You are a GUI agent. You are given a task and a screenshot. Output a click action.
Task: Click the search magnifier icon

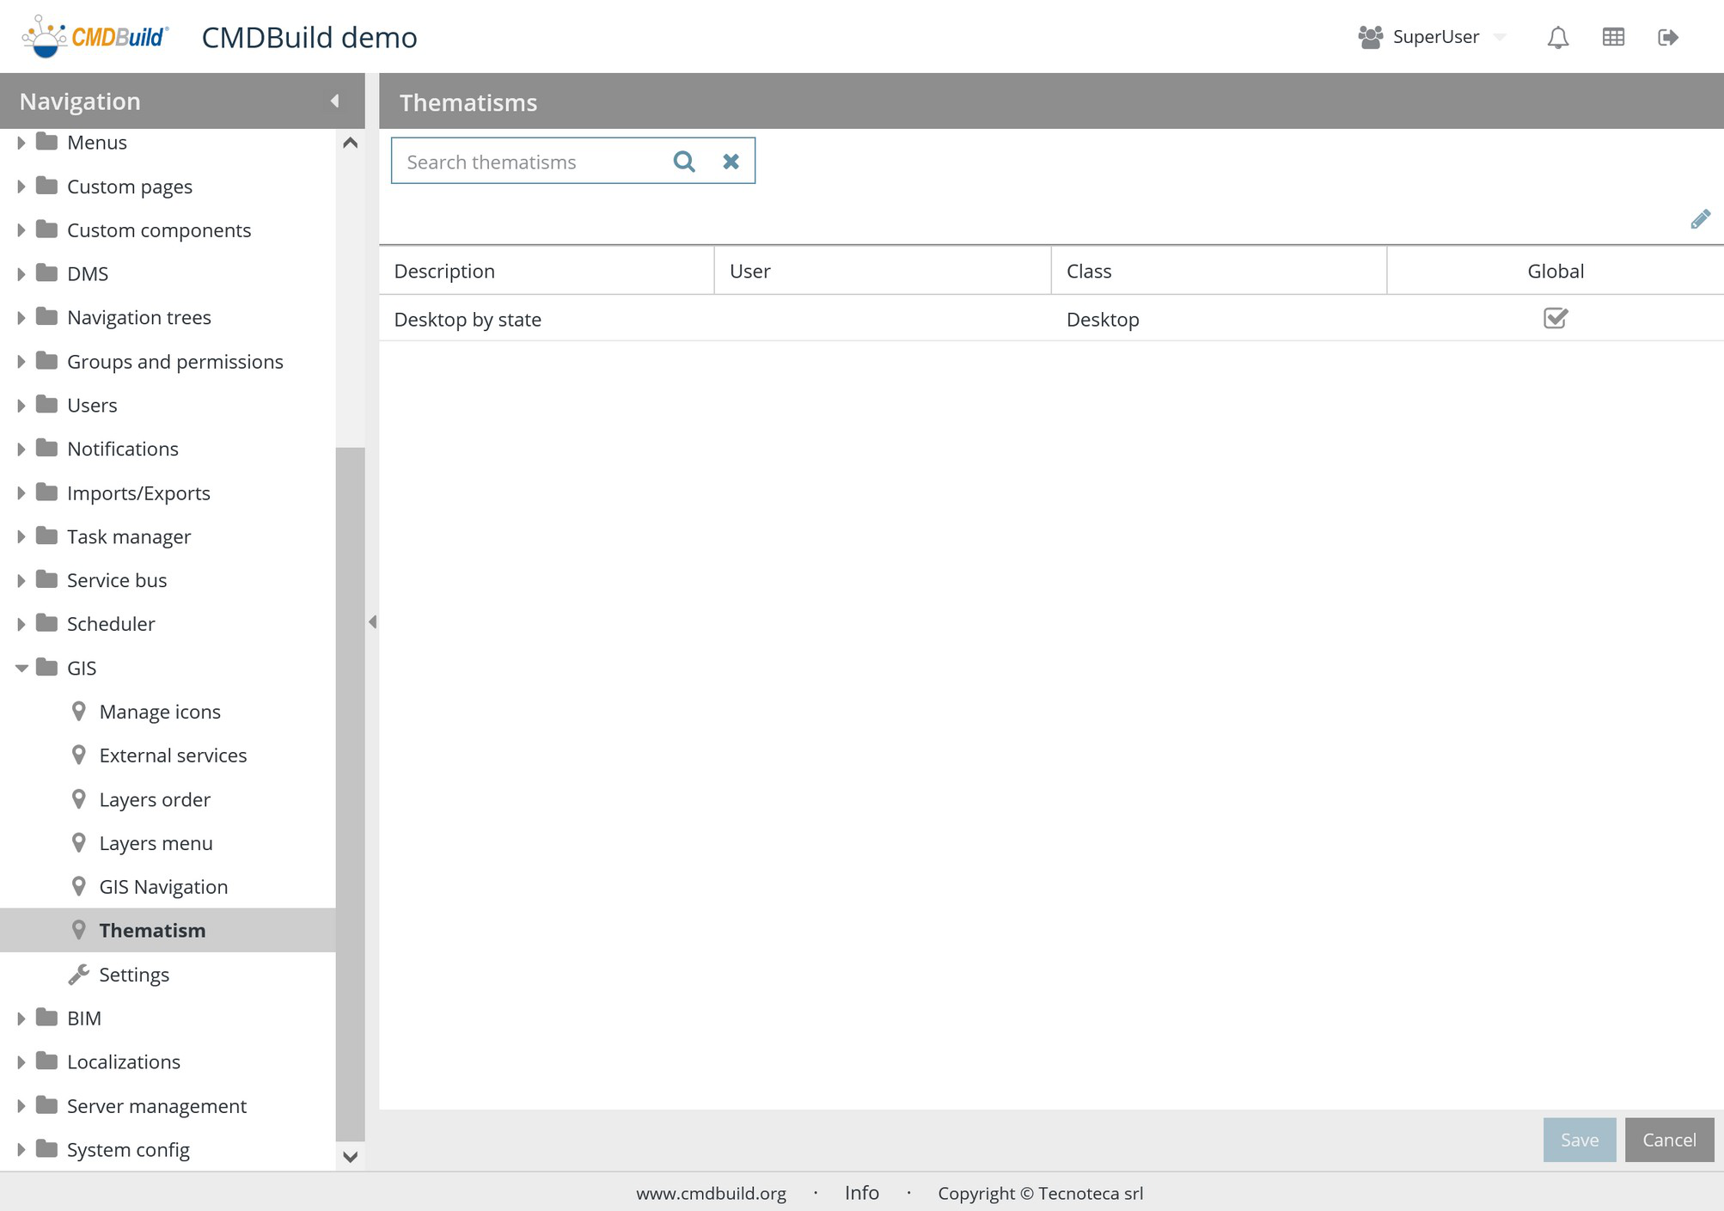pos(684,162)
